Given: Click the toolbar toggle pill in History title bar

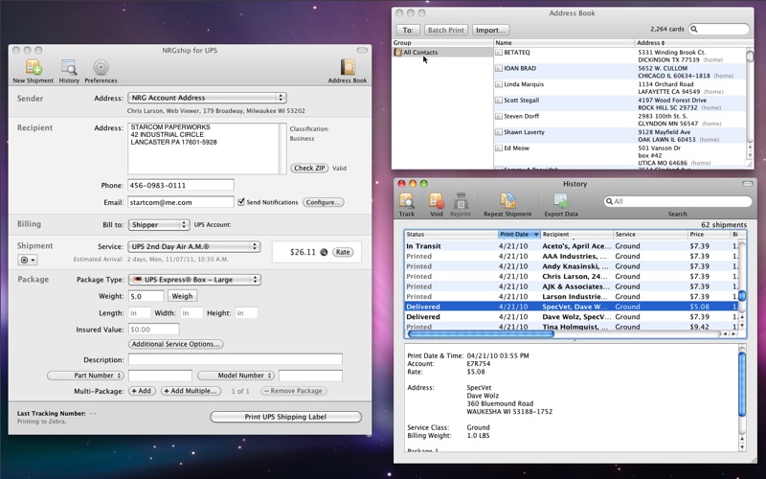Looking at the screenshot, I should (x=747, y=184).
